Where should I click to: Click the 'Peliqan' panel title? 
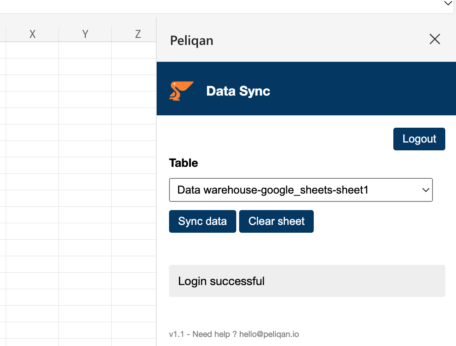[x=192, y=41]
